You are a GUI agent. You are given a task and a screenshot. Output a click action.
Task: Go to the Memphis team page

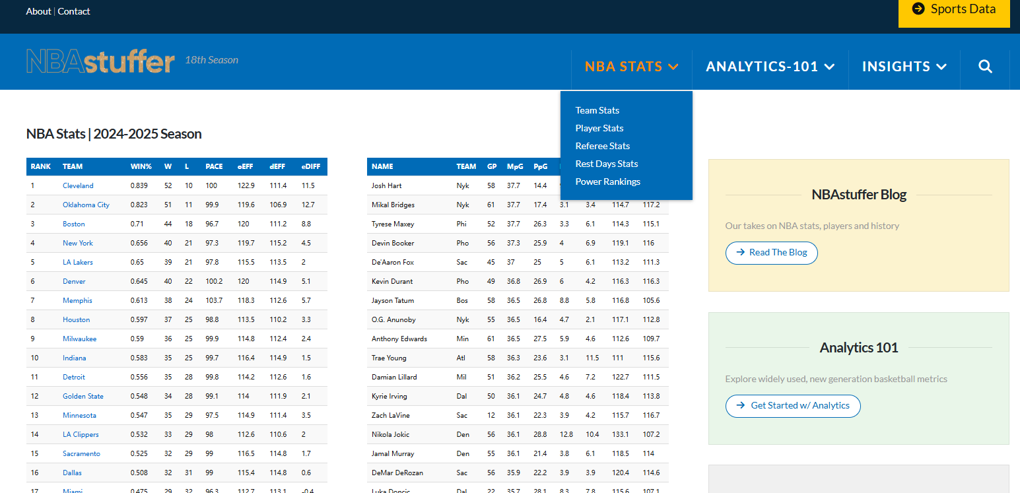point(77,301)
